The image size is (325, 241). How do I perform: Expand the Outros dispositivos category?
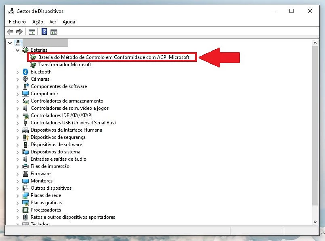18,189
